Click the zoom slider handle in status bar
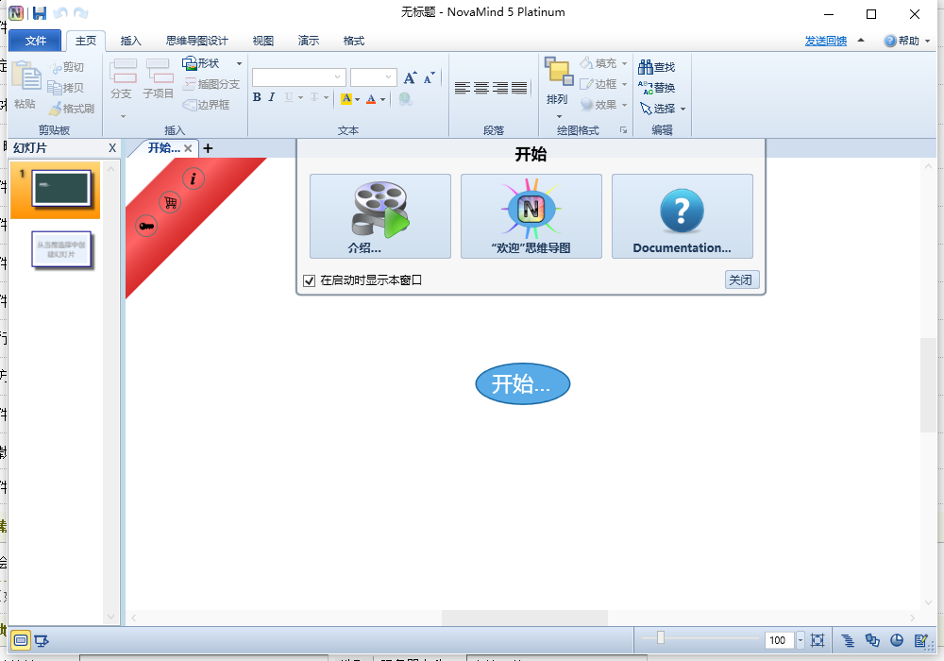Viewport: 944px width, 661px height. point(661,637)
